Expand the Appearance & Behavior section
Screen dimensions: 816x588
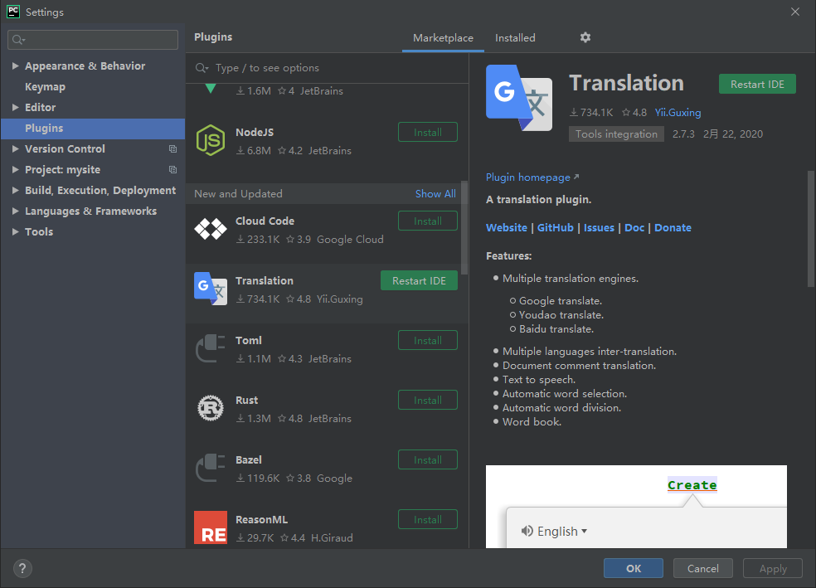tap(15, 66)
